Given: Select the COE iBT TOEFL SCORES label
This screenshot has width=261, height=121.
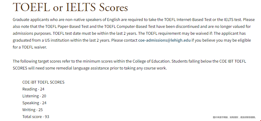Looking at the screenshot, I should tap(43, 82).
